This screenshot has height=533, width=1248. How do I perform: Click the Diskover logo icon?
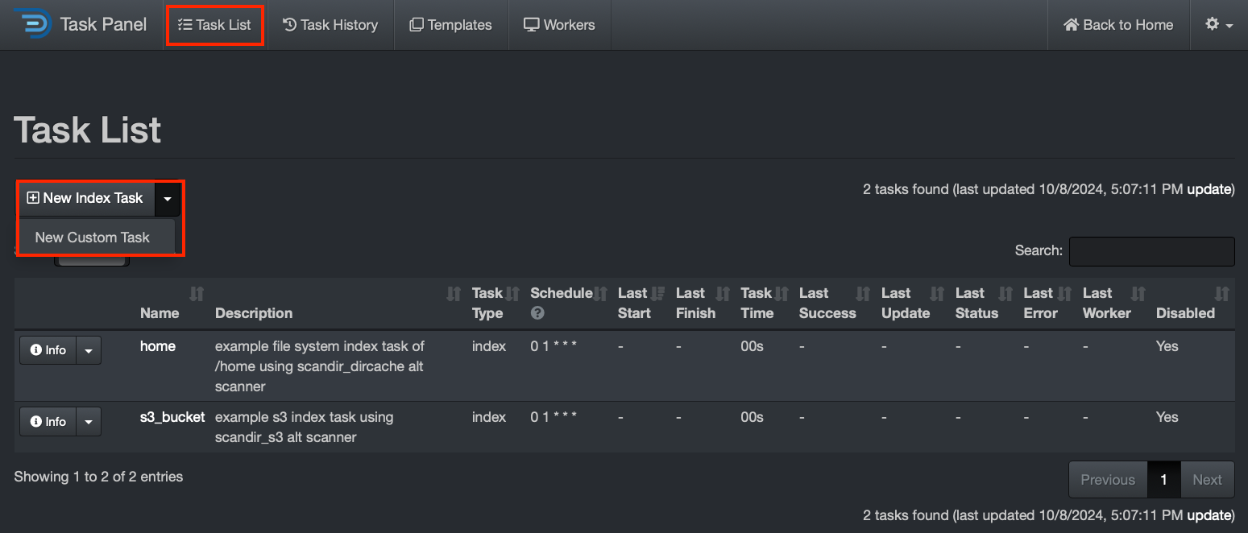tap(32, 24)
